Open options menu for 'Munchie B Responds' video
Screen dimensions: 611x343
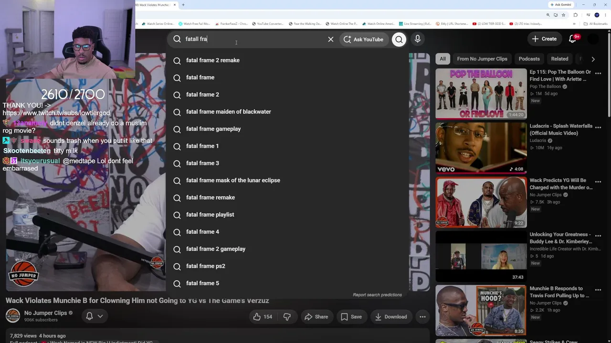click(x=598, y=290)
